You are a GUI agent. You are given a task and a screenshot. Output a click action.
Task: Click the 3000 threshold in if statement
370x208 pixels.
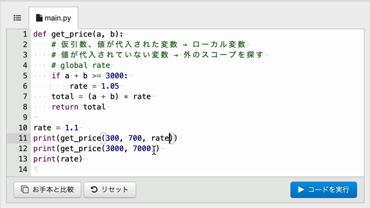coord(114,76)
